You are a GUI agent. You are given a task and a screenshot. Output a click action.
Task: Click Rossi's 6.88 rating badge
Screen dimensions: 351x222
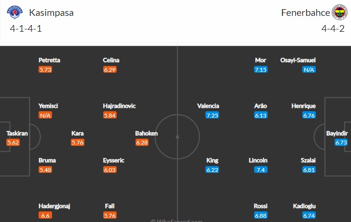click(x=260, y=215)
